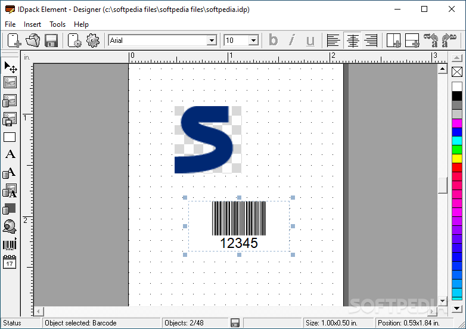Open the Help menu
The width and height of the screenshot is (466, 329).
tap(81, 24)
